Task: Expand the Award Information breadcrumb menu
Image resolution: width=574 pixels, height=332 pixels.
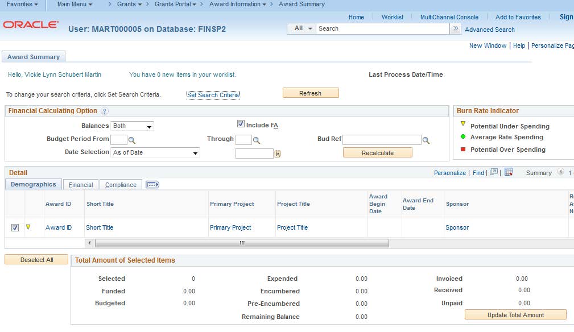Action: click(x=238, y=5)
